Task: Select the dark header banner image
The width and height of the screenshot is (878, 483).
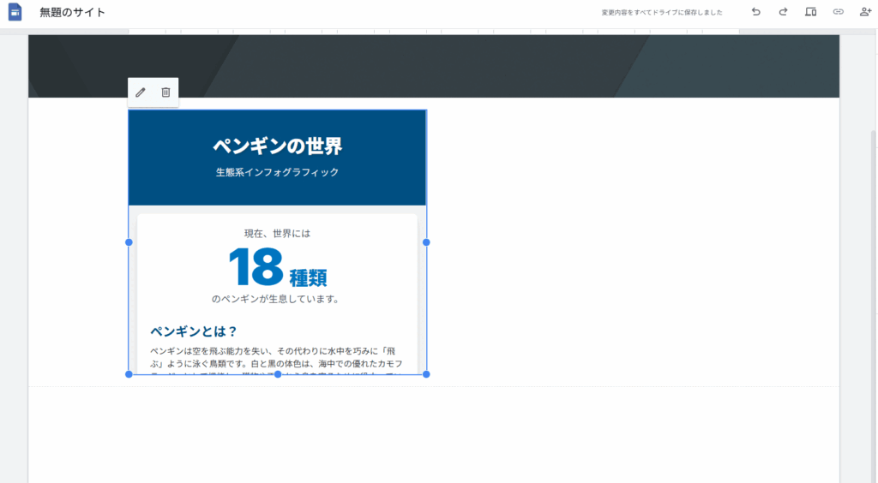Action: [514, 65]
